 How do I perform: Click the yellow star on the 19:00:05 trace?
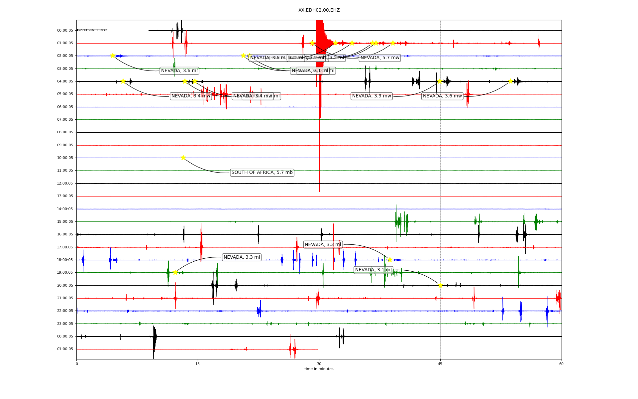(175, 272)
